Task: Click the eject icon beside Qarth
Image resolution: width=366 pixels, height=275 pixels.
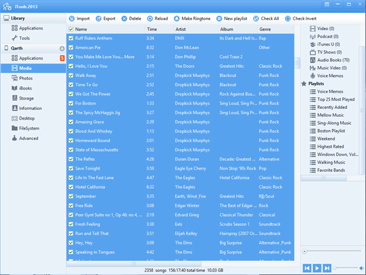Action: pos(62,48)
